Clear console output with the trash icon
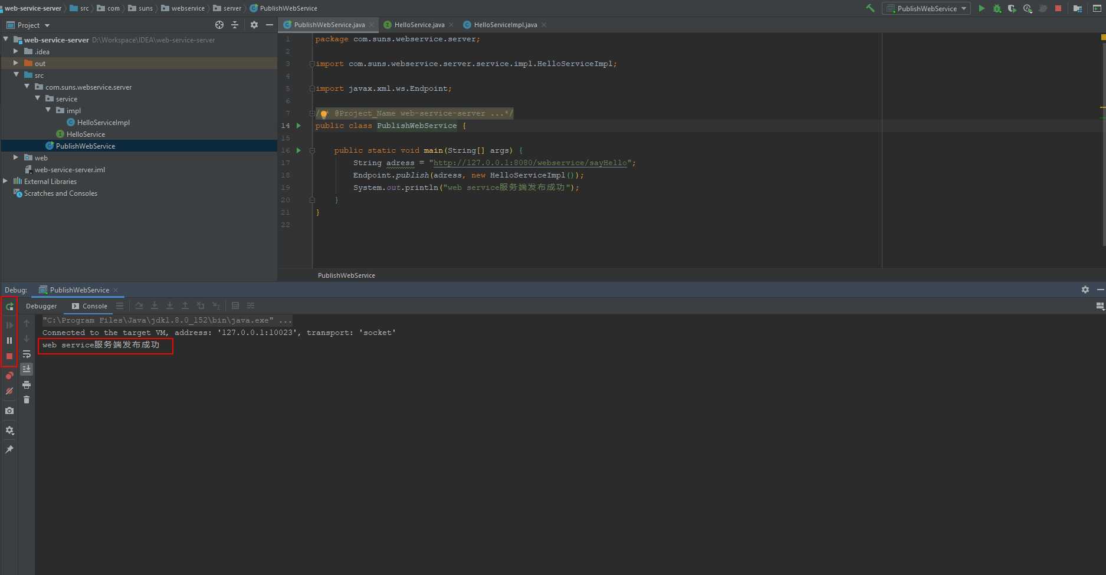1106x575 pixels. [27, 400]
